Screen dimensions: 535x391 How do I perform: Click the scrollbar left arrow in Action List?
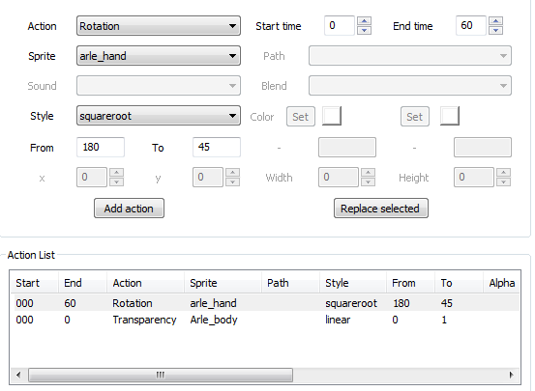[x=18, y=375]
